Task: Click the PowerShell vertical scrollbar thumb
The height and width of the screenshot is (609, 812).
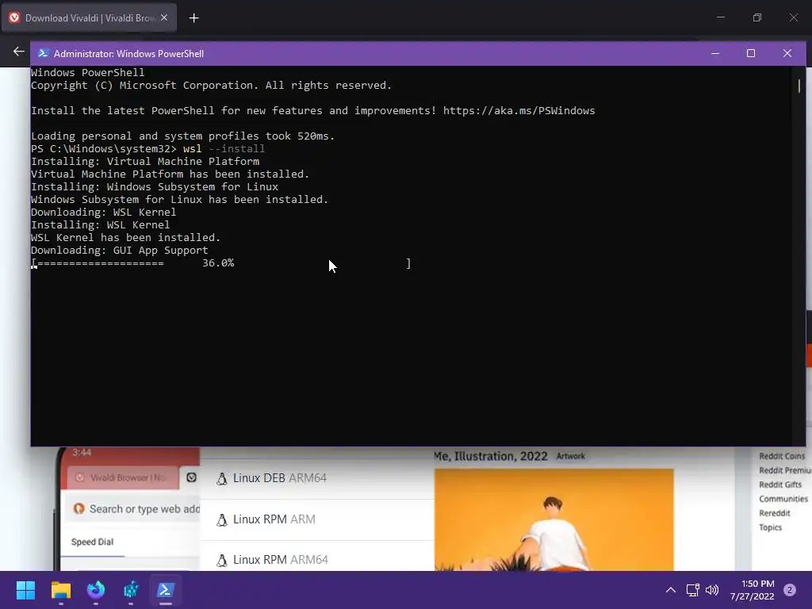Action: 799,86
